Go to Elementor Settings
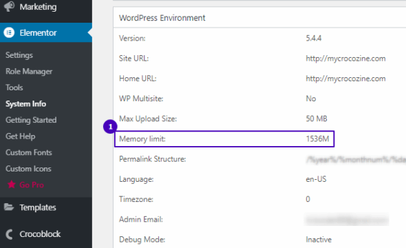The width and height of the screenshot is (406, 248). [19, 55]
